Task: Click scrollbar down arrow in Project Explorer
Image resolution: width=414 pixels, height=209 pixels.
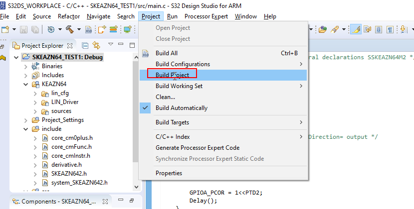Action: pyautogui.click(x=136, y=187)
